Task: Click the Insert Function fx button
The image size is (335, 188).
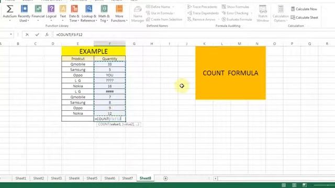Action: pos(47,34)
